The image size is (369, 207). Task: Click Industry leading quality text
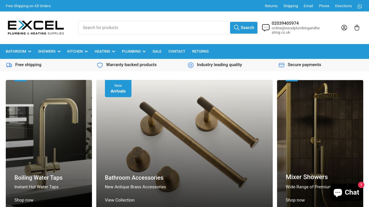coord(219,65)
